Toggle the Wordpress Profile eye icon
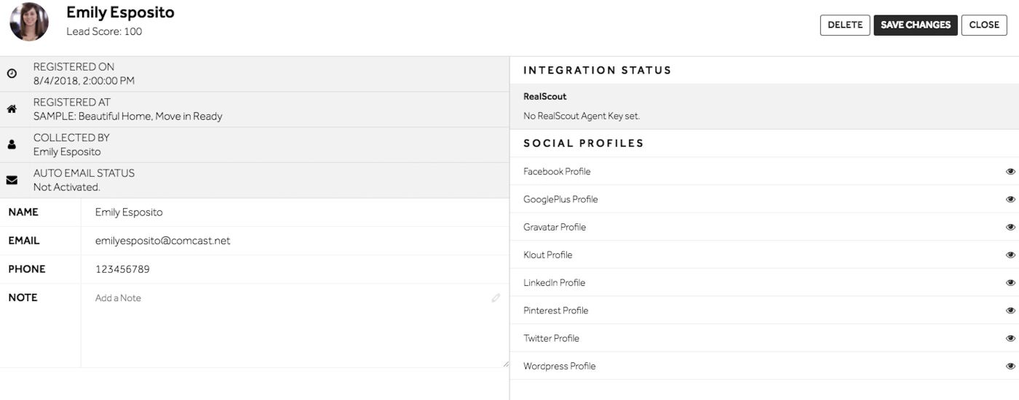Screen dimensions: 1019x400 click(x=1010, y=366)
